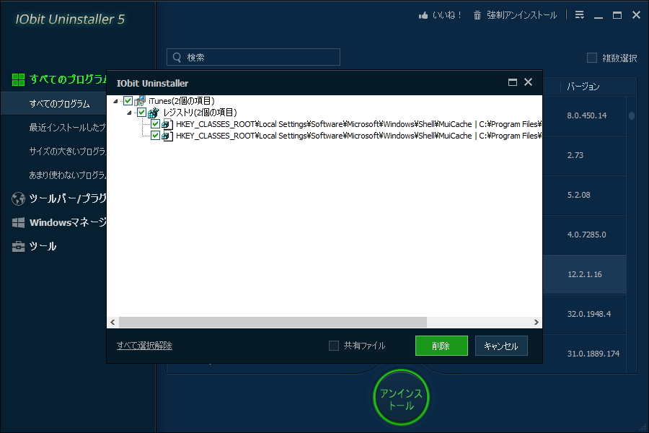The width and height of the screenshot is (649, 433).
Task: Click the キャンセル button
Action: 501,346
